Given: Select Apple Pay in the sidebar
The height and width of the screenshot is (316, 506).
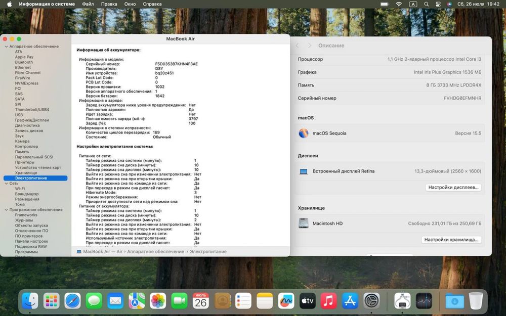Looking at the screenshot, I should click(x=24, y=57).
